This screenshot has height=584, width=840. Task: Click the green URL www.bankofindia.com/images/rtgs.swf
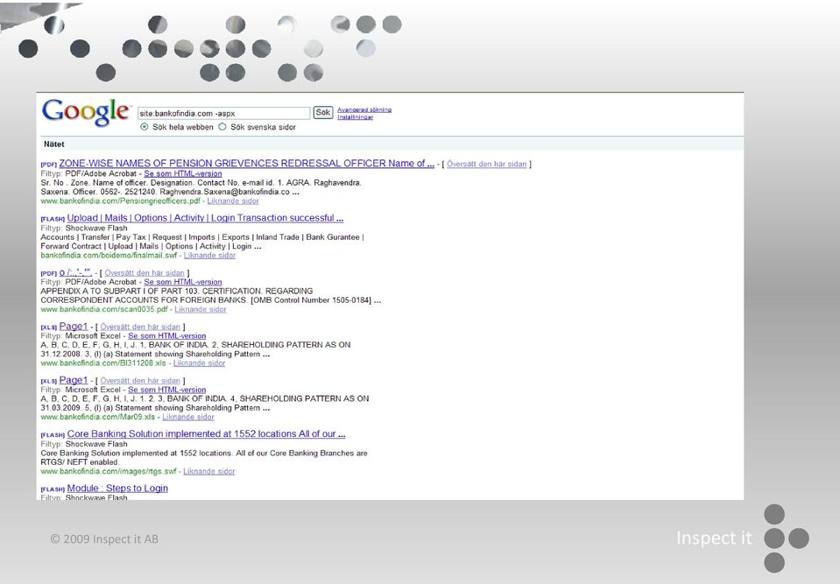pos(109,471)
